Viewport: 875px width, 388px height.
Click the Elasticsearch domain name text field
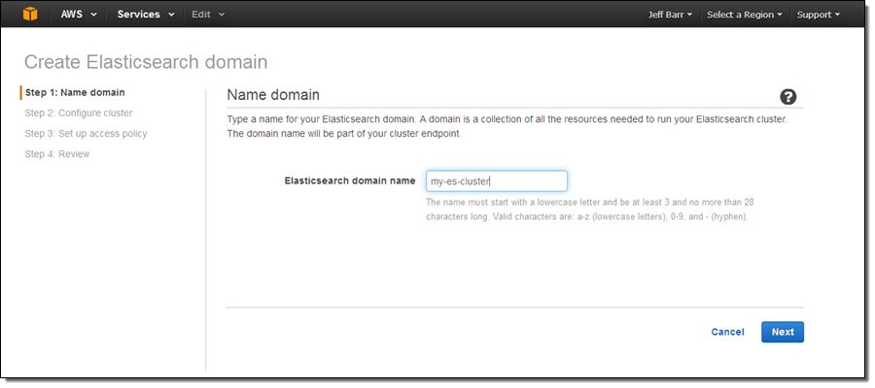496,180
